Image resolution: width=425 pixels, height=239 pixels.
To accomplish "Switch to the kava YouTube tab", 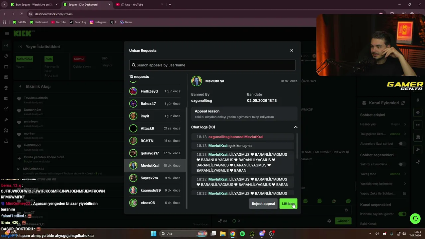I will coord(139,5).
